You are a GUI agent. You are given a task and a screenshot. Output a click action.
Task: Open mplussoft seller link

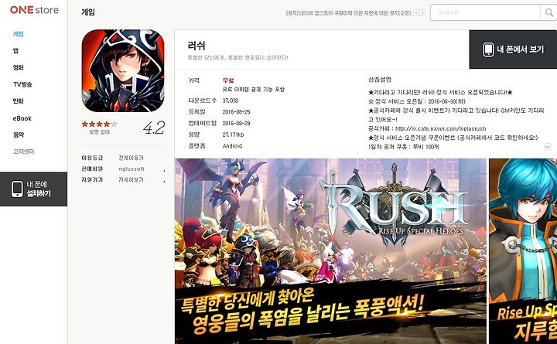point(132,169)
